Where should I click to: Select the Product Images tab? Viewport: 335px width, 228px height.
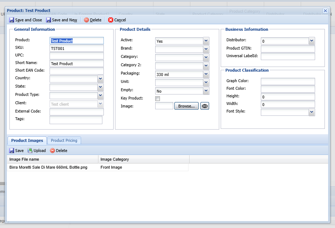(x=27, y=140)
